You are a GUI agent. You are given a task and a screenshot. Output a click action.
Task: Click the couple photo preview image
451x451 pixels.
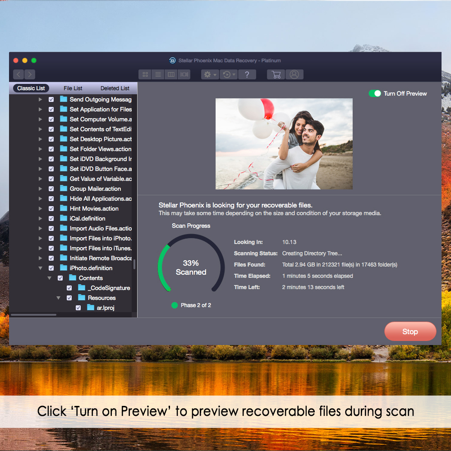(x=284, y=144)
